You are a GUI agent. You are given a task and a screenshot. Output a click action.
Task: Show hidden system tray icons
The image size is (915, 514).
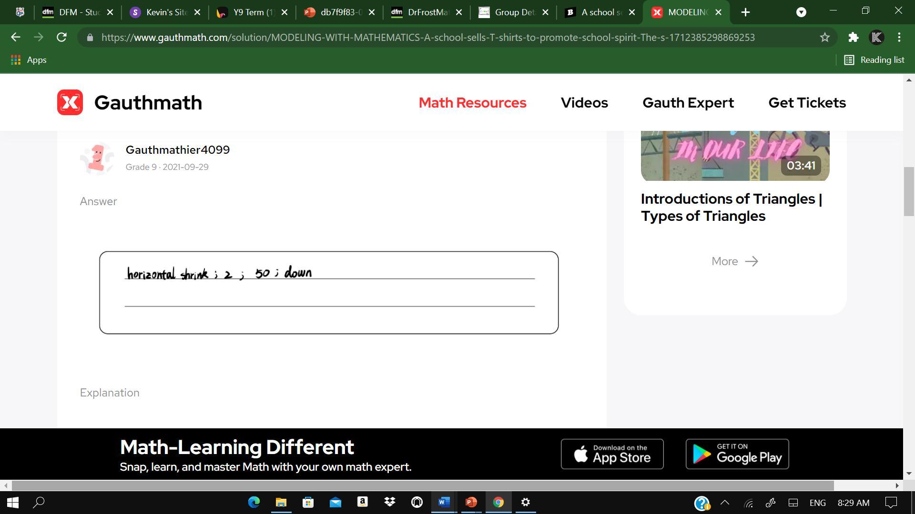[724, 503]
